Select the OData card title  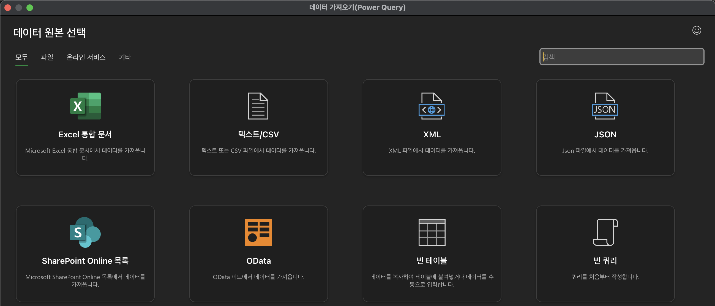coord(258,261)
